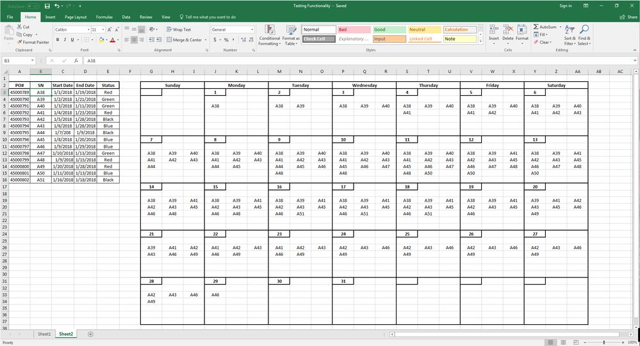Switch to the Data tab
The image size is (640, 346).
[x=126, y=17]
